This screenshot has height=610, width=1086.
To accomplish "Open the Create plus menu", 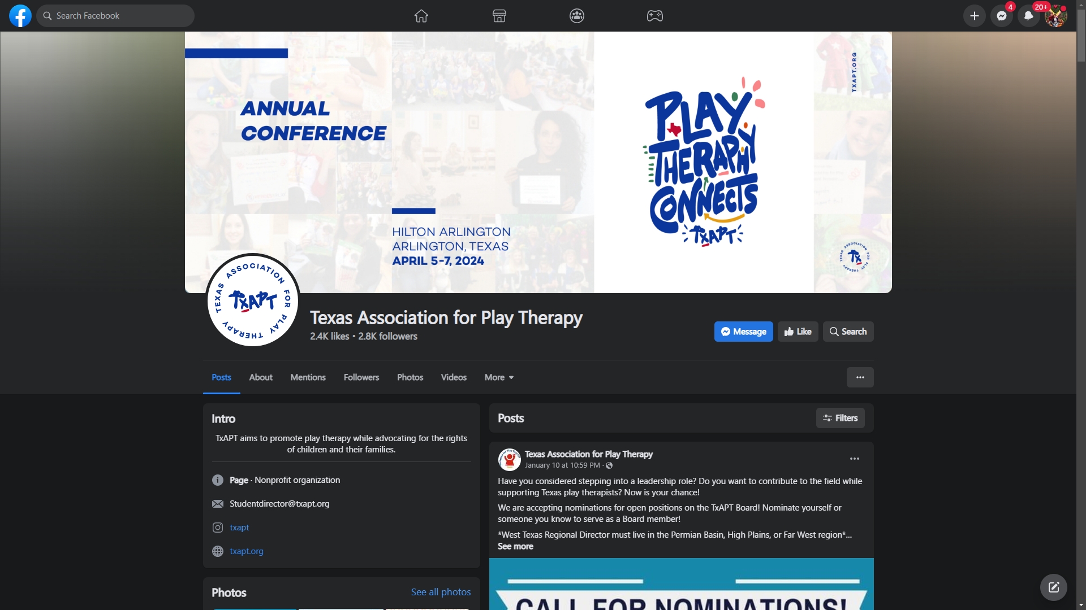I will coord(975,16).
